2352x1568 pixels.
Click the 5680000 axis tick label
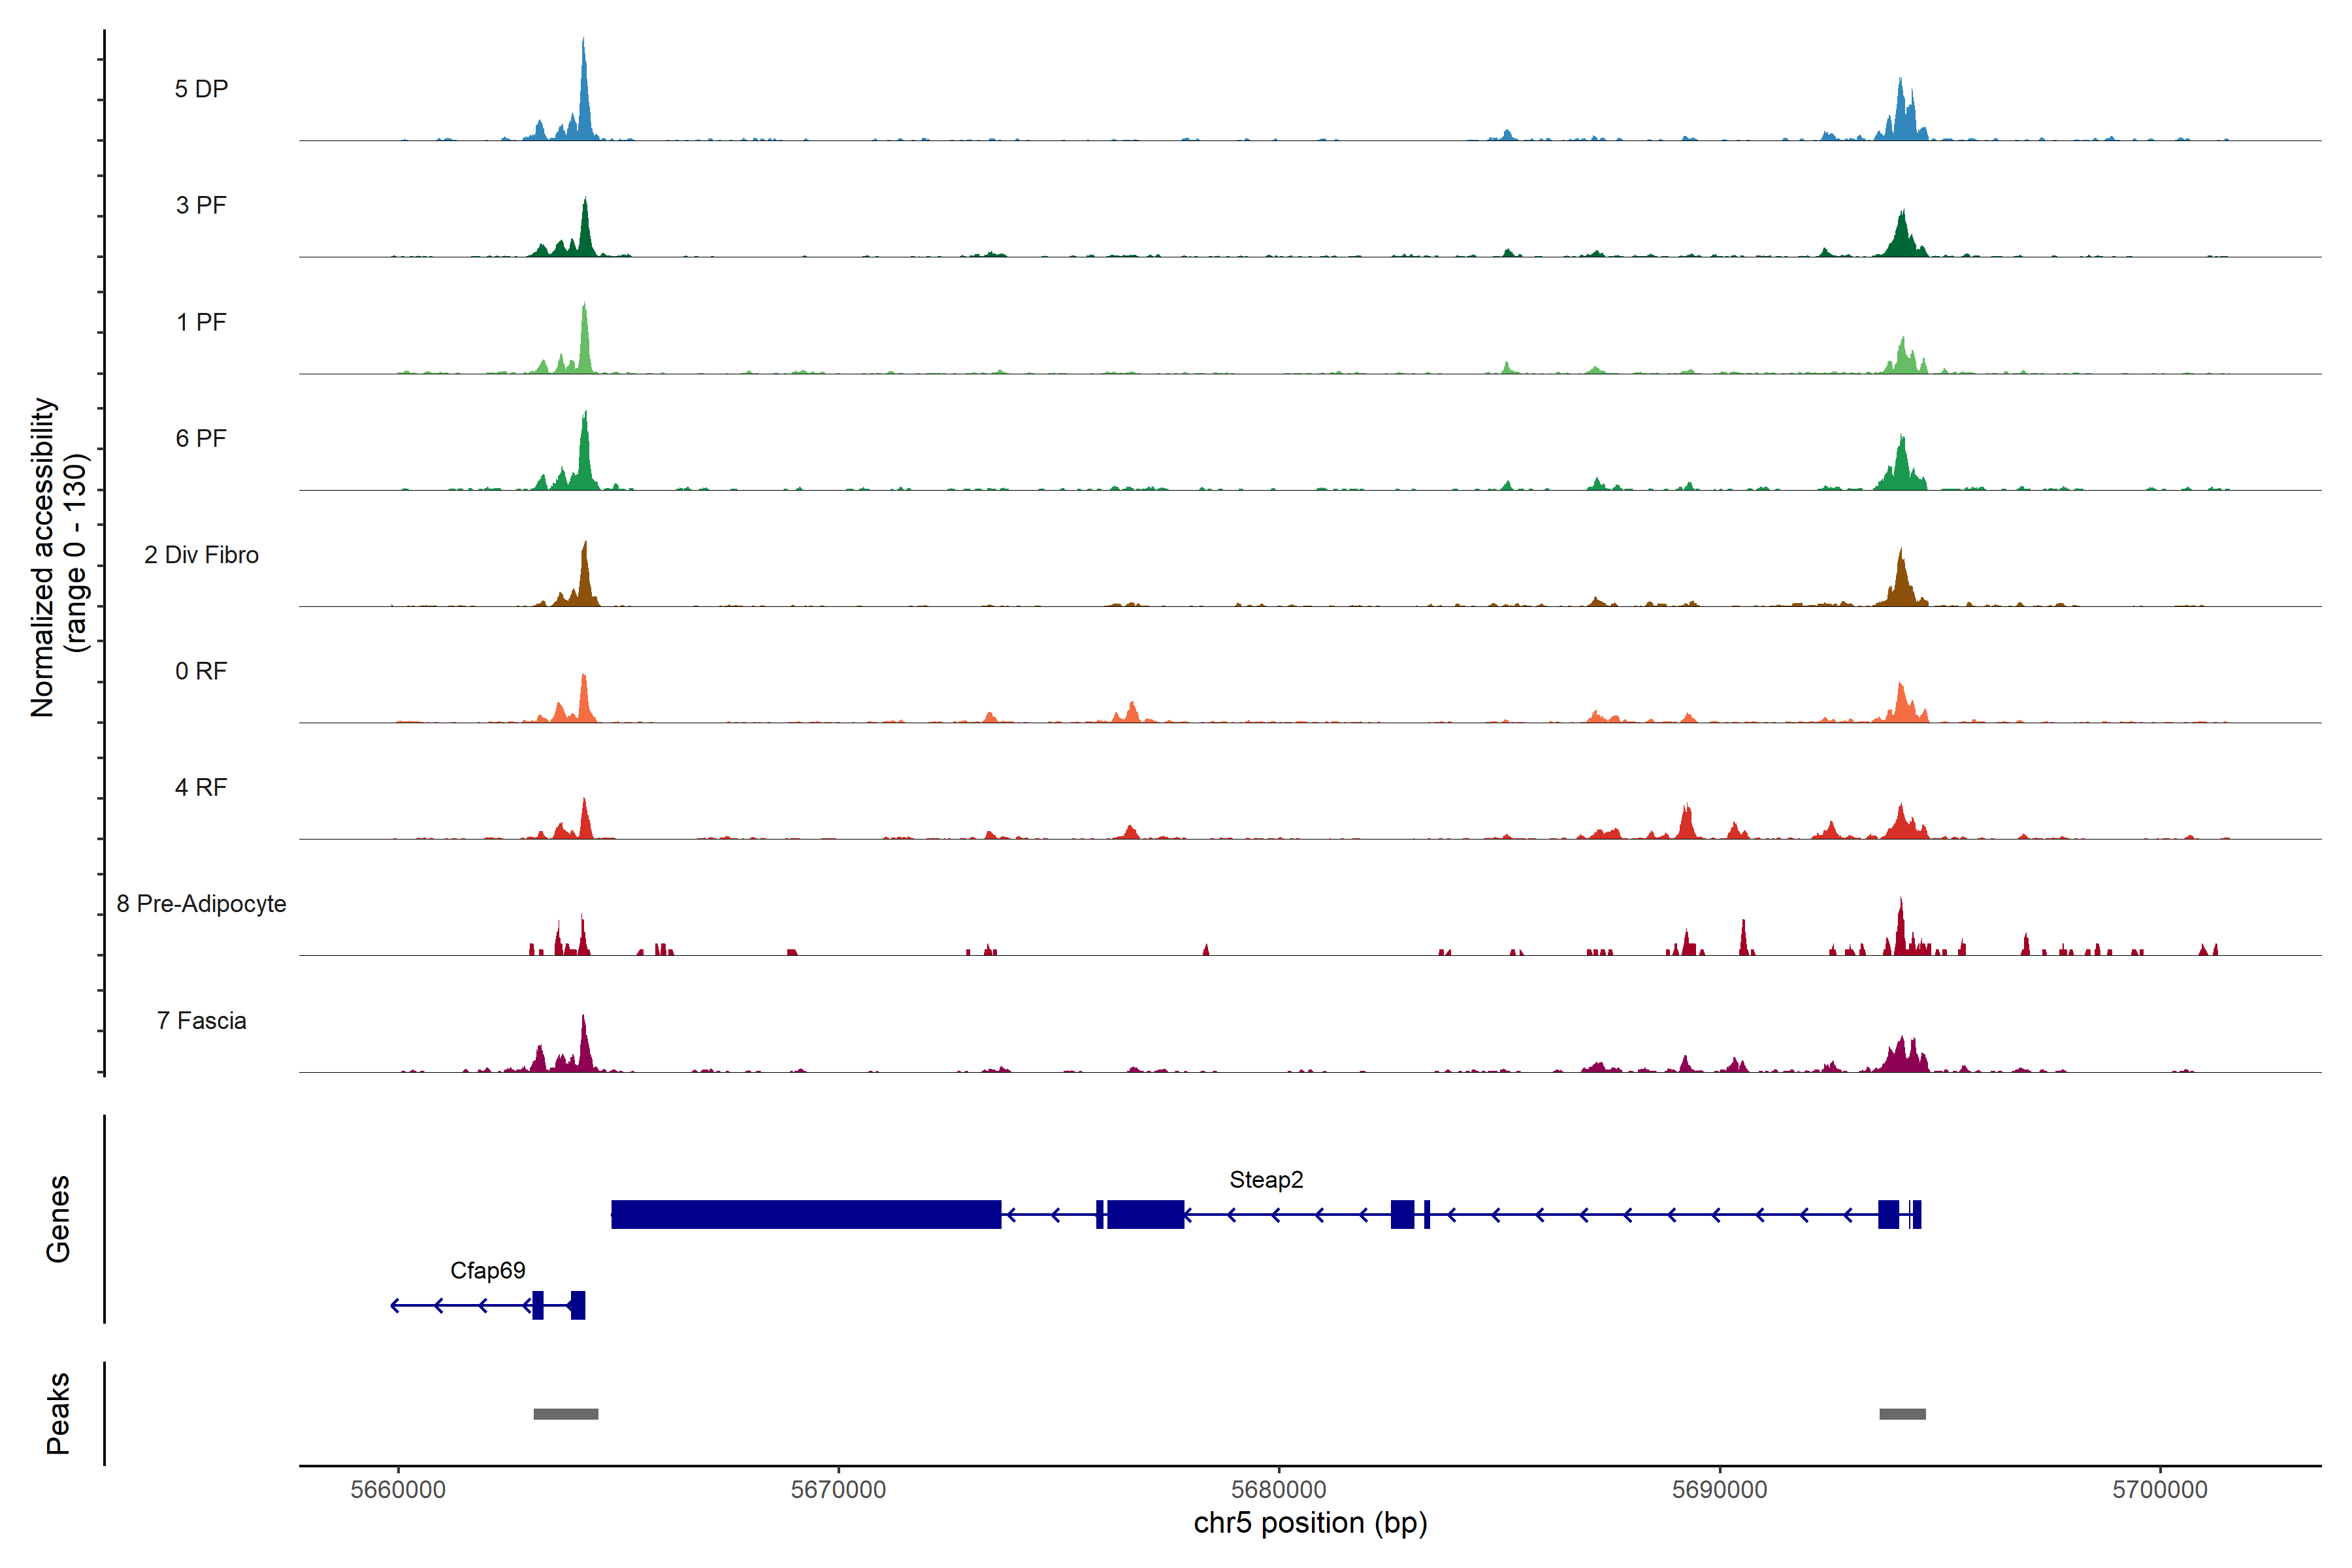pyautogui.click(x=1279, y=1490)
